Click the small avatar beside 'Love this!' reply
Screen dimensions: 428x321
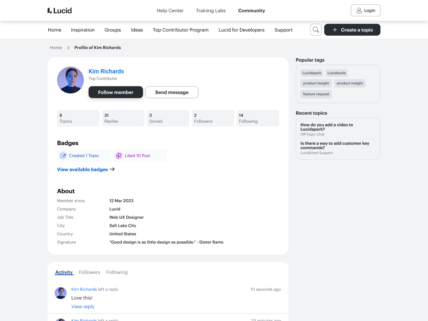pyautogui.click(x=61, y=293)
